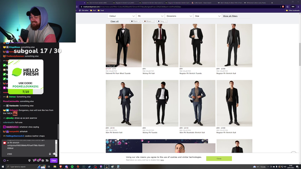Open the Fit filter dropdown
The image size is (301, 169).
150,16
